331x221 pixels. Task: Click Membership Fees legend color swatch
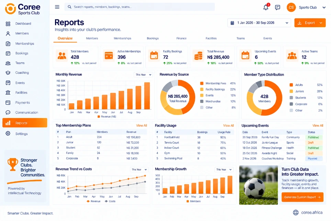pos(202,83)
